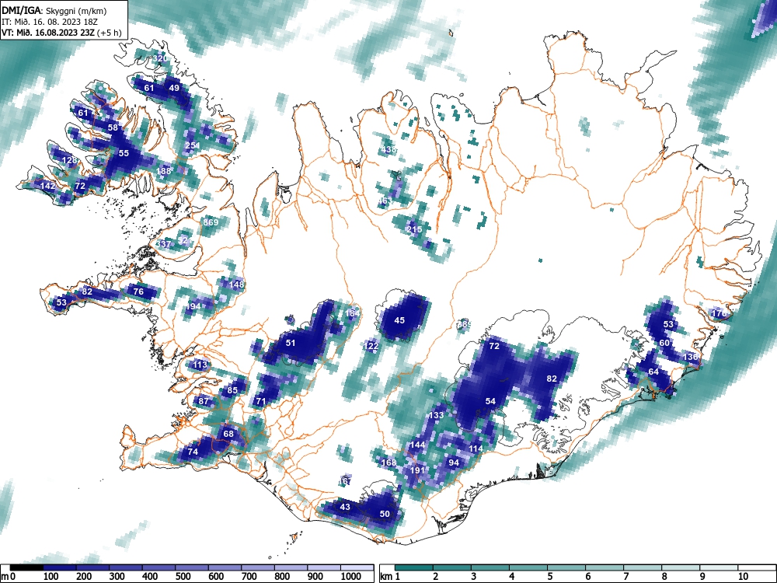Click the black swatch in the meters legend
This screenshot has width=777, height=583.
[26, 567]
